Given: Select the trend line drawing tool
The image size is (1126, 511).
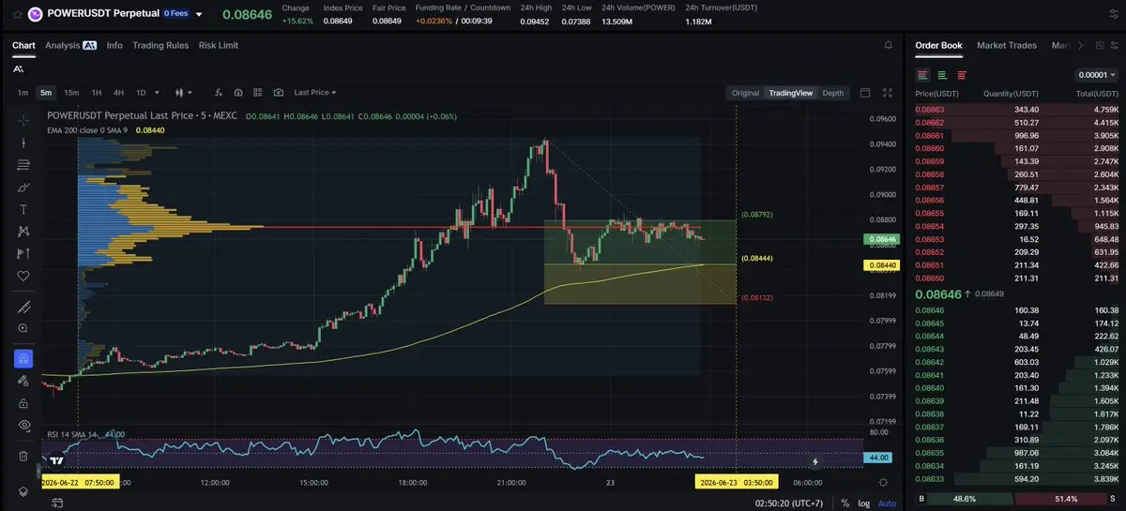Looking at the screenshot, I should click(23, 143).
